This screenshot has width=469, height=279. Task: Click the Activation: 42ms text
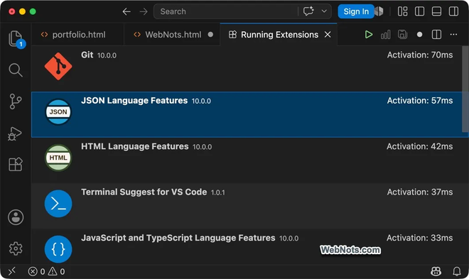tap(420, 146)
